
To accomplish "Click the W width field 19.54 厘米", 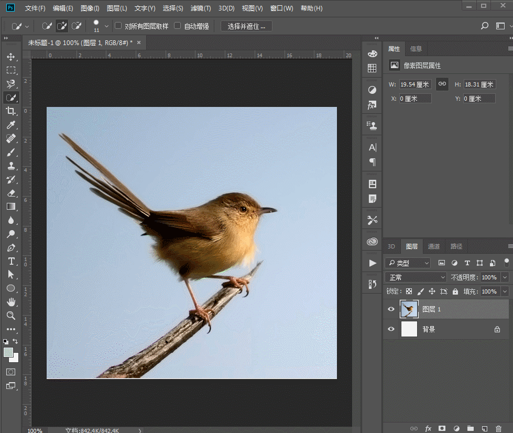I will 416,84.
